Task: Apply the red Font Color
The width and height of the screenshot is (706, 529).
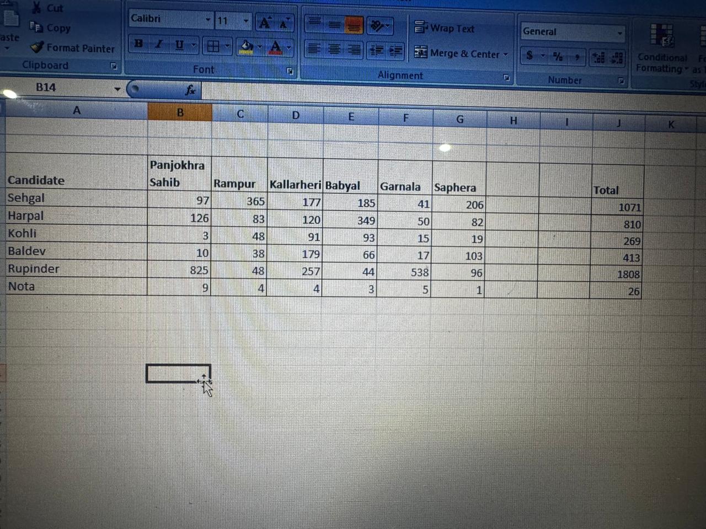Action: pyautogui.click(x=276, y=48)
